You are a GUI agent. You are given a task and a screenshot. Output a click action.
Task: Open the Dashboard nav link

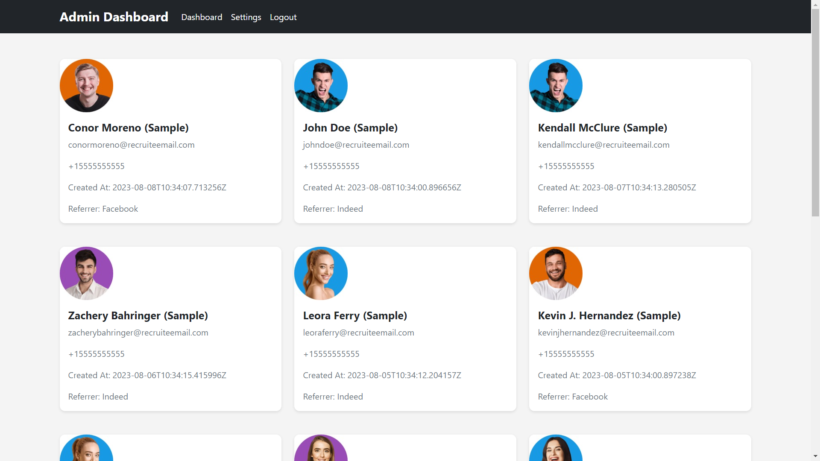pos(202,17)
